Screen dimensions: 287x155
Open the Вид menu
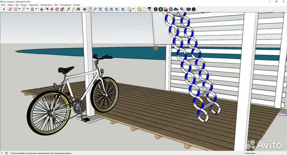[17, 5]
